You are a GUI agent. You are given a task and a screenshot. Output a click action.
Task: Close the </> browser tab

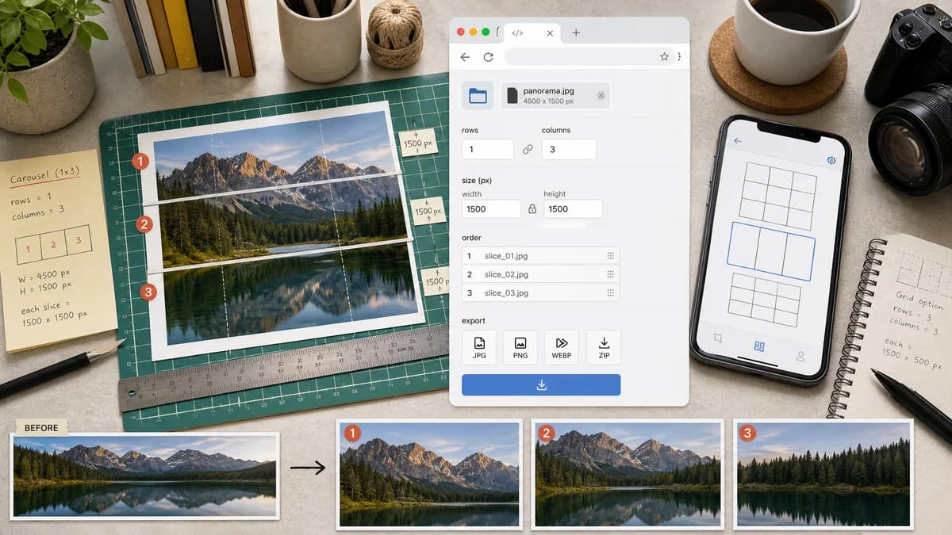click(550, 32)
